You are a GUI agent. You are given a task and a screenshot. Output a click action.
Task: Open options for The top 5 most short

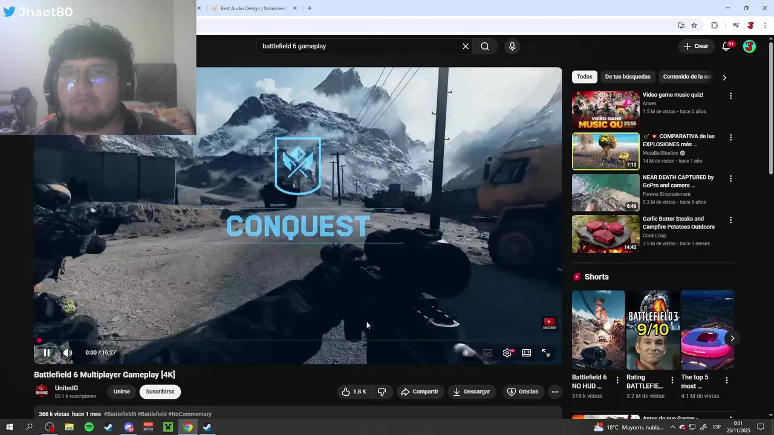726,381
